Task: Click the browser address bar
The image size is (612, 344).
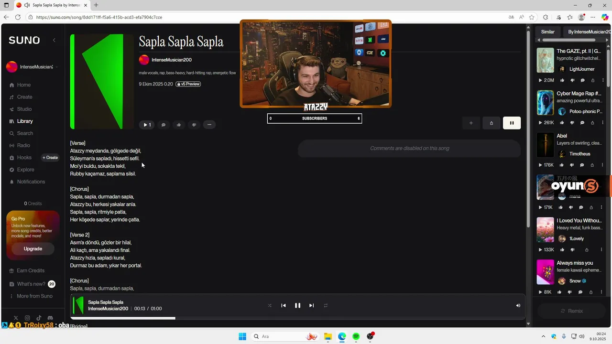Action: click(x=268, y=17)
